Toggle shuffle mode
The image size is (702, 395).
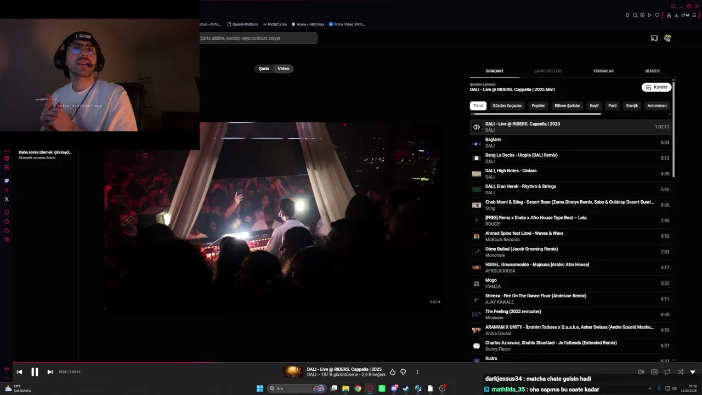pos(680,372)
